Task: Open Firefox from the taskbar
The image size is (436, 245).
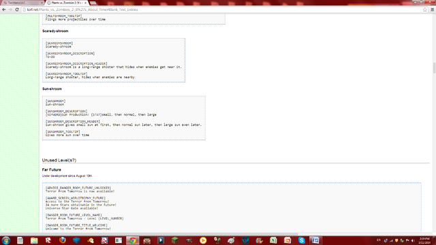Action: [62, 240]
